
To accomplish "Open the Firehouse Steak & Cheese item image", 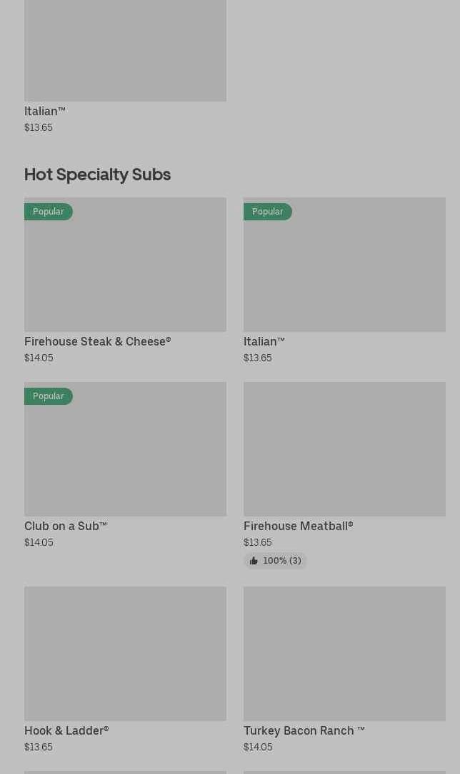I will tap(125, 272).
